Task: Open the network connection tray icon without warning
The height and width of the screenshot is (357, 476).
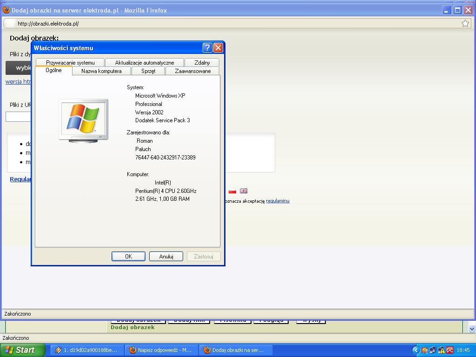Action: click(433, 350)
